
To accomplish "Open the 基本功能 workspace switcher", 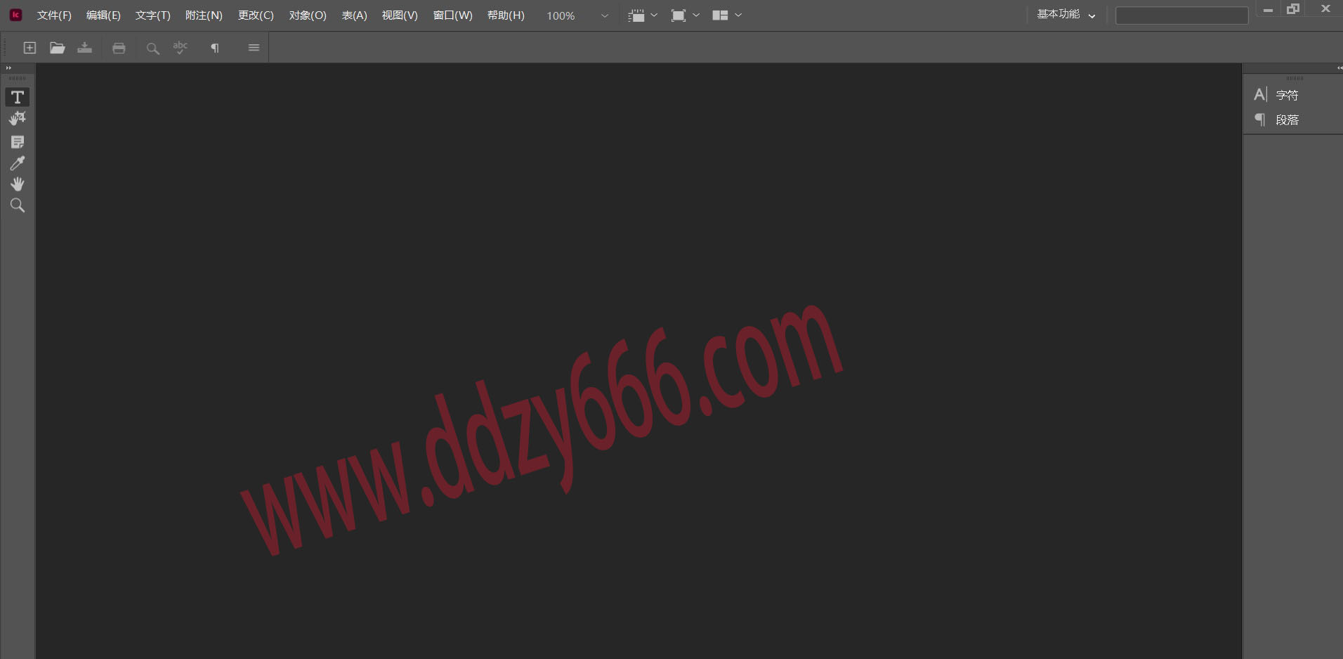I will [x=1066, y=15].
